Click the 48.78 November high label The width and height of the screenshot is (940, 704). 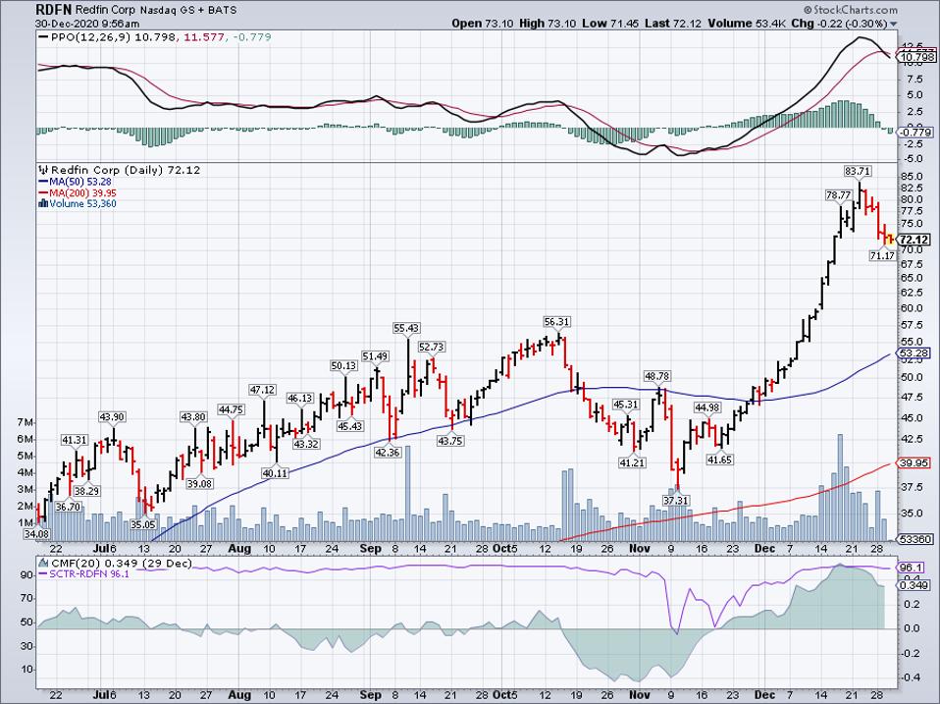coord(657,377)
